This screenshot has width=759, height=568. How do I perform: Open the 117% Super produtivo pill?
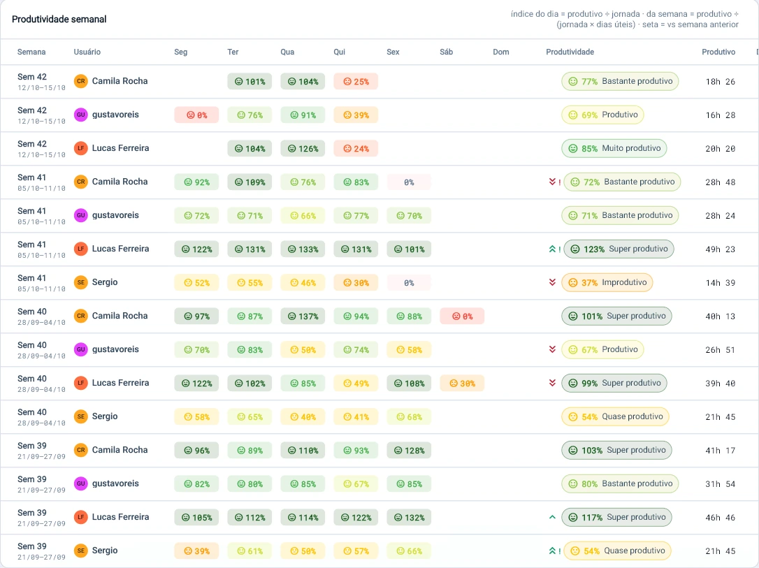616,517
